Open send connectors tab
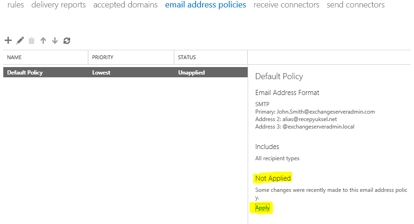This screenshot has width=414, height=224. [356, 5]
